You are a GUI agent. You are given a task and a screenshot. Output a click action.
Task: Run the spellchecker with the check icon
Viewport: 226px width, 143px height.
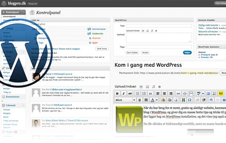click(199, 94)
